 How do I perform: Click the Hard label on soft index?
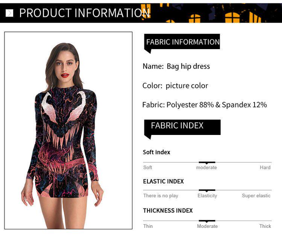coord(265,168)
